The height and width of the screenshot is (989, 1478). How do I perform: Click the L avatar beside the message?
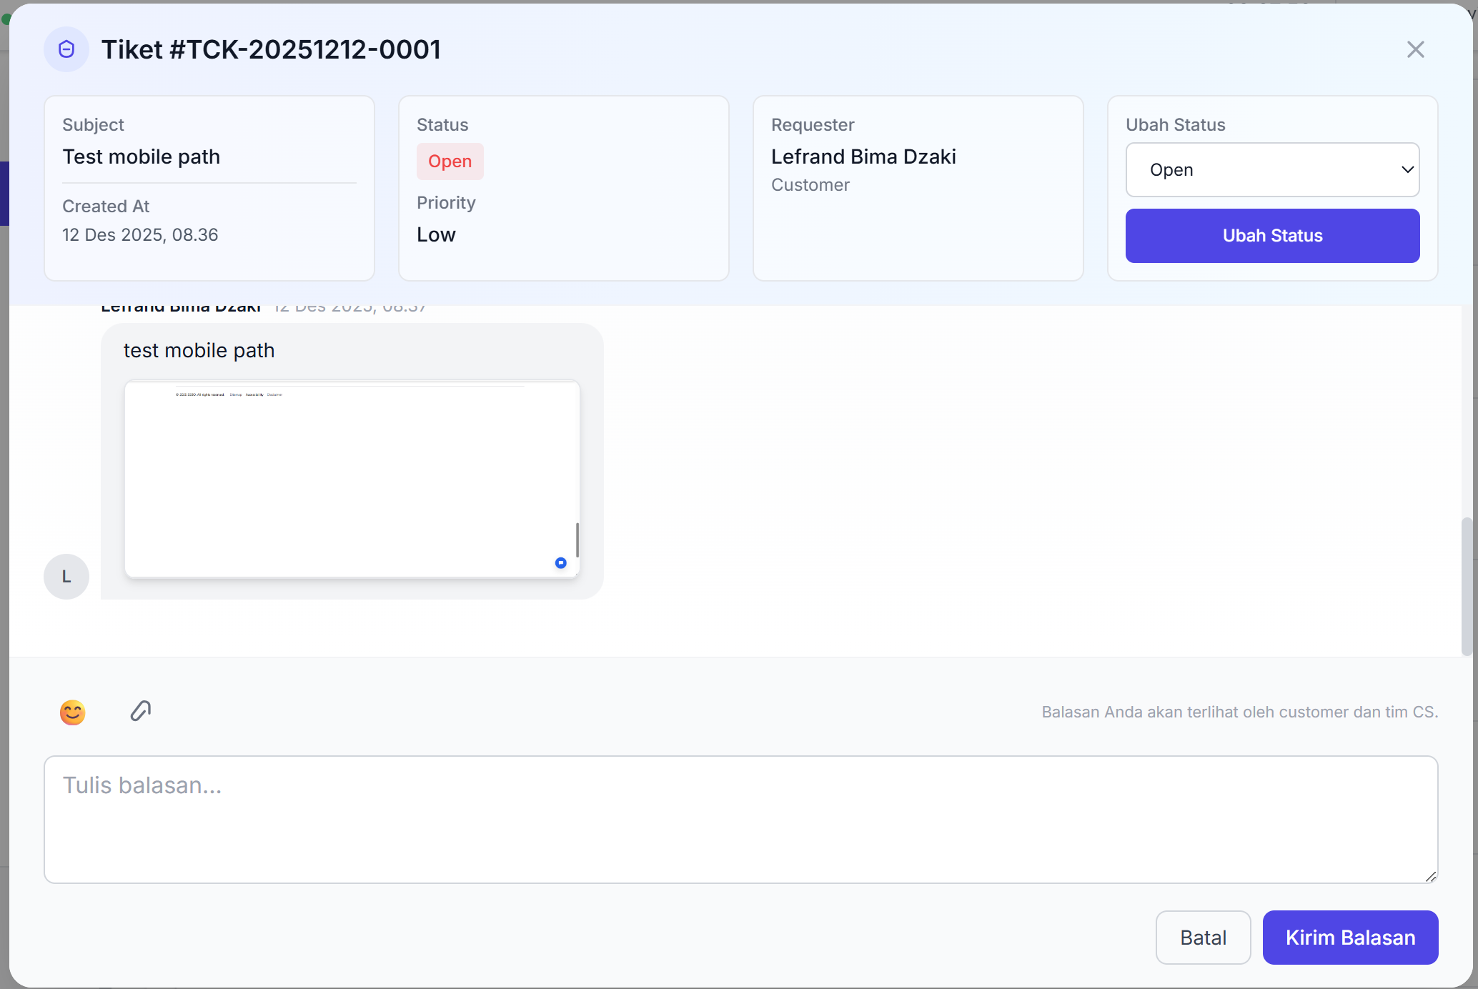[x=66, y=576]
